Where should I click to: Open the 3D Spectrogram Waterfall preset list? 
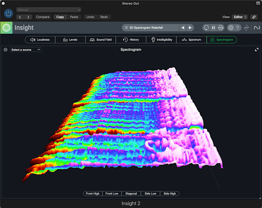[150, 28]
